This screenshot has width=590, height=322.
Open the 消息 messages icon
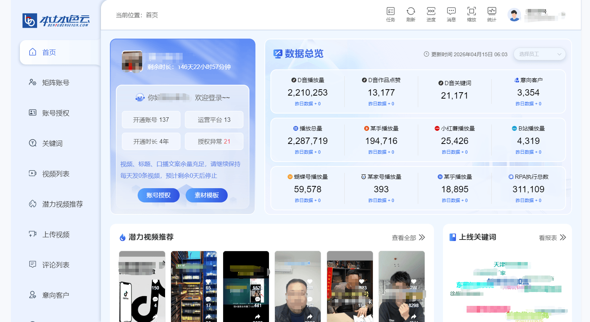point(451,15)
